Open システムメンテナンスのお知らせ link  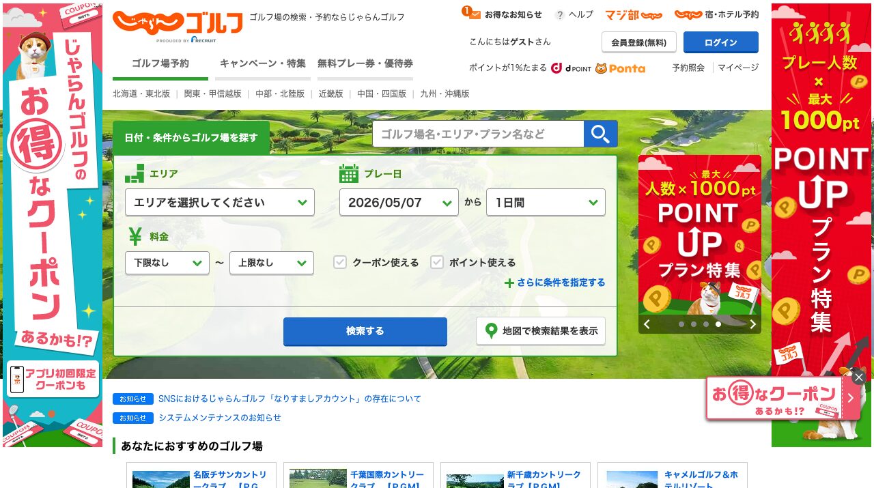coord(220,418)
